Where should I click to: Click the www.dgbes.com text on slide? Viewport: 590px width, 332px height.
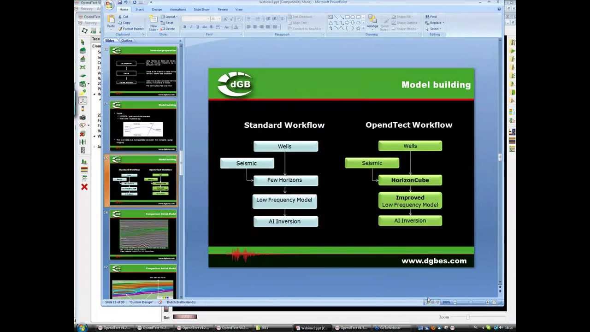434,261
